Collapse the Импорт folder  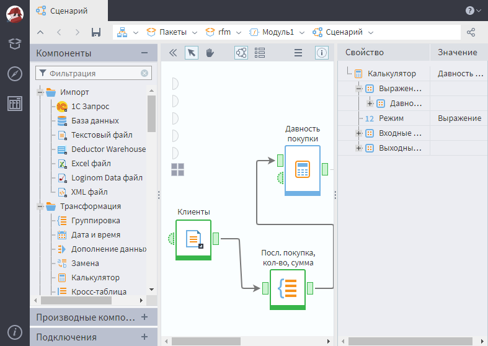[x=40, y=92]
